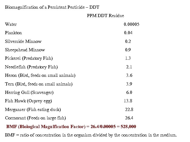Click the Heron bird row label
The image size is (190, 142).
pyautogui.click(x=40, y=75)
